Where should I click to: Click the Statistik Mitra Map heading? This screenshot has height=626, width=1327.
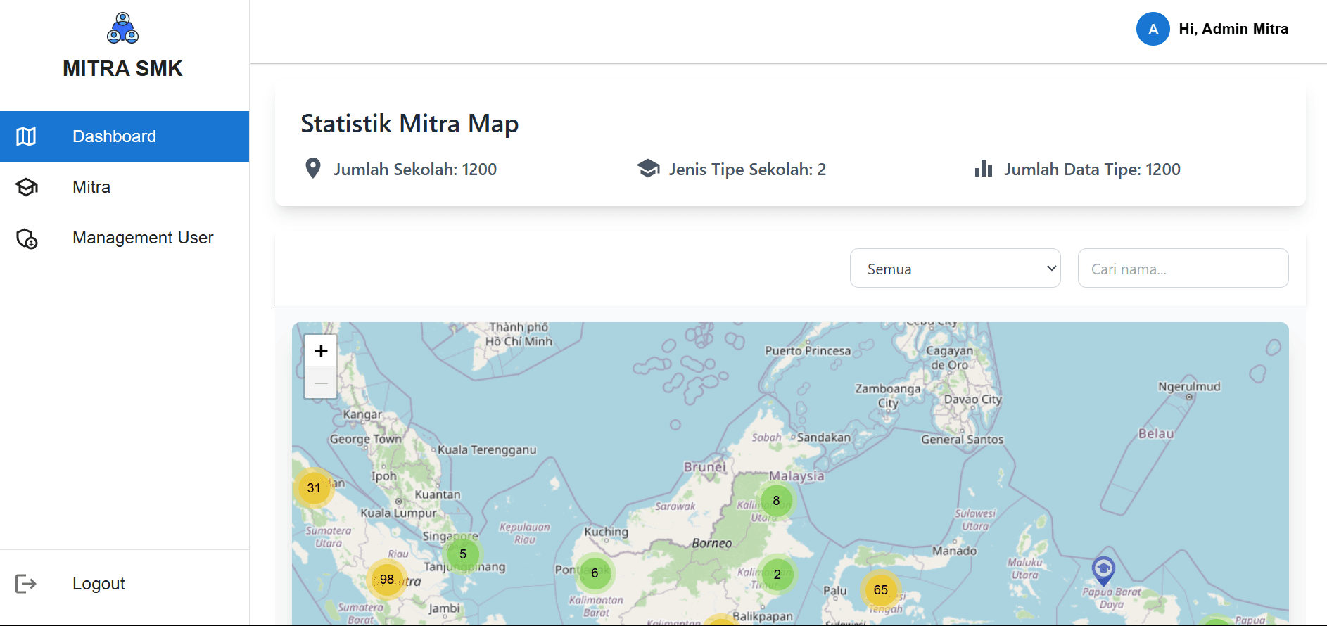[409, 124]
